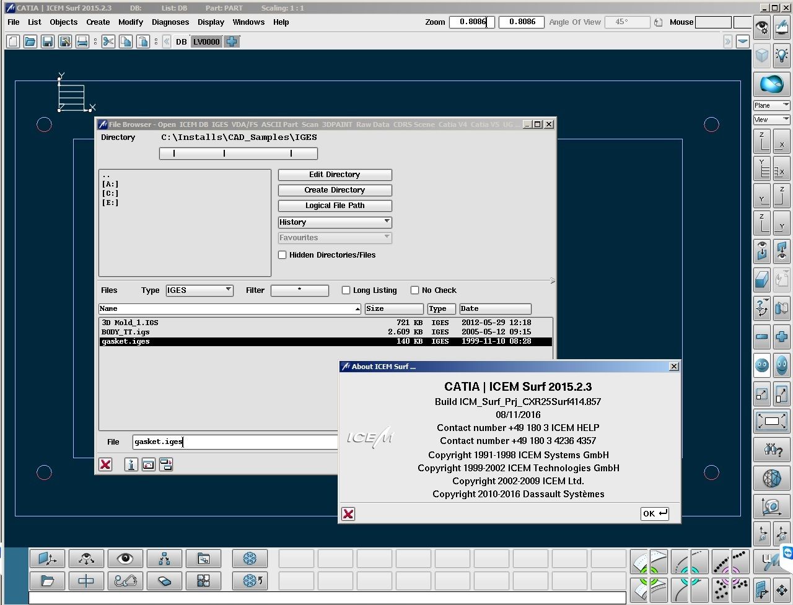Image resolution: width=793 pixels, height=605 pixels.
Task: Open display settings eye-with-gear icon
Action: [762, 27]
